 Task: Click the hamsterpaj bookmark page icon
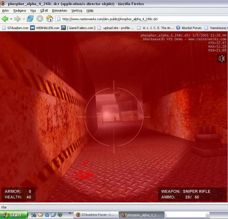pos(206,28)
